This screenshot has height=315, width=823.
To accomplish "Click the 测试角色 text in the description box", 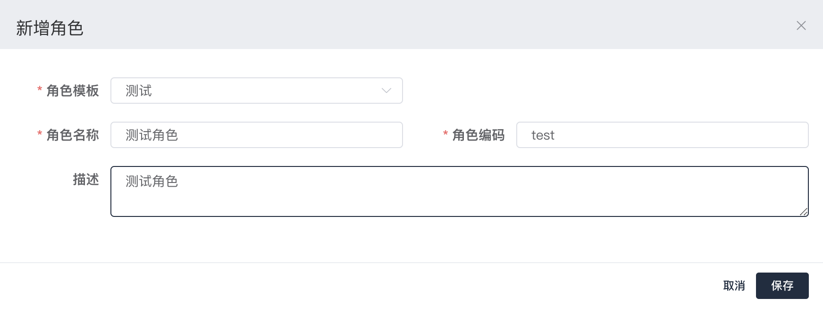I will tap(151, 182).
